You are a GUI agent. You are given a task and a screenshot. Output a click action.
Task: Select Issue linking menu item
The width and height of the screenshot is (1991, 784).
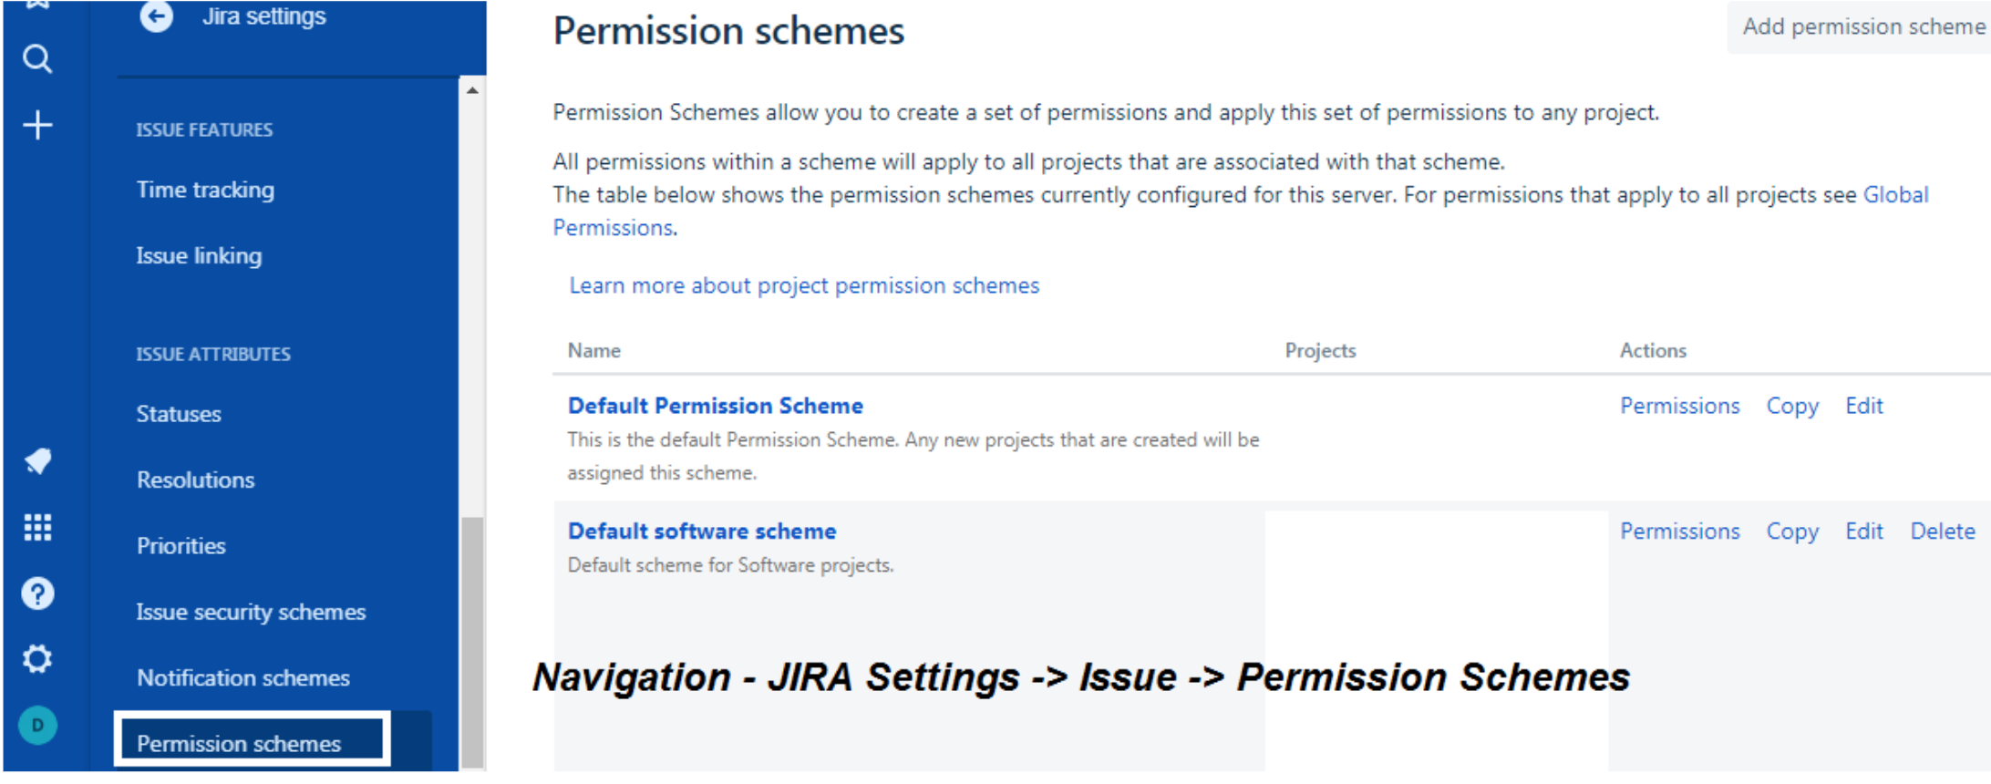(199, 256)
